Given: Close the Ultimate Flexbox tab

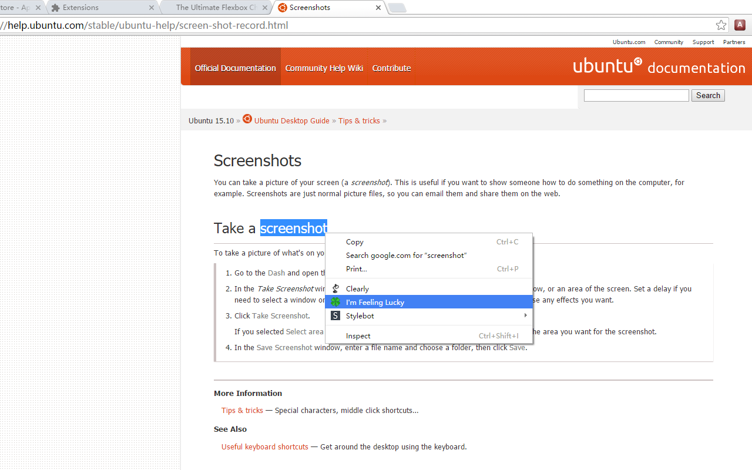Looking at the screenshot, I should [x=265, y=8].
